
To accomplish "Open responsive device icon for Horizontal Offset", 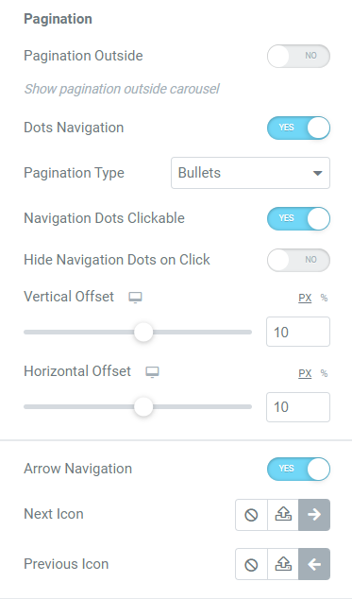I will tap(152, 372).
